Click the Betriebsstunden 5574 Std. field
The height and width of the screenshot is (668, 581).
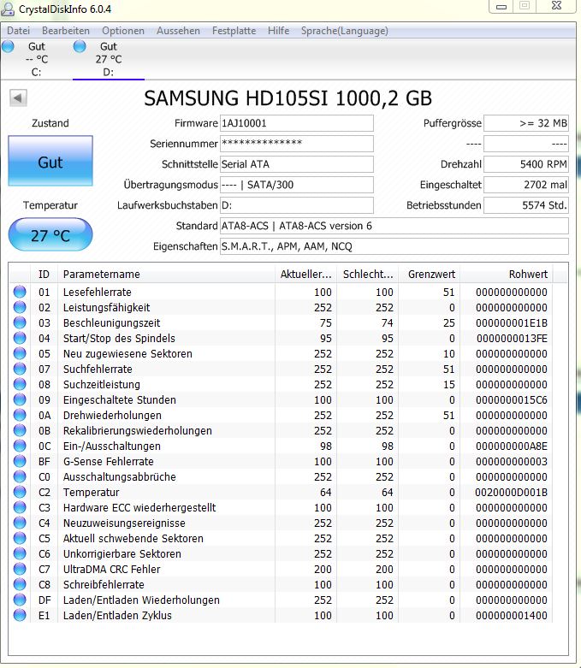click(526, 205)
